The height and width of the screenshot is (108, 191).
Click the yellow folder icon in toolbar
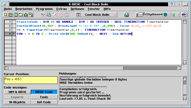click(21, 14)
